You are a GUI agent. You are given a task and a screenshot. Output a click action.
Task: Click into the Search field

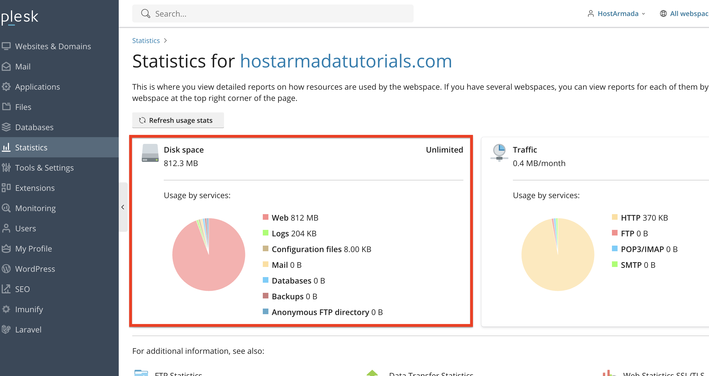273,13
